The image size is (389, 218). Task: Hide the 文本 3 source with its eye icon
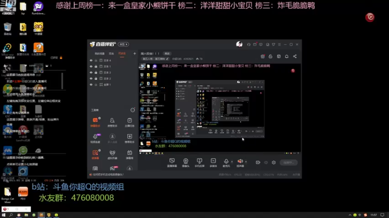tap(91, 72)
